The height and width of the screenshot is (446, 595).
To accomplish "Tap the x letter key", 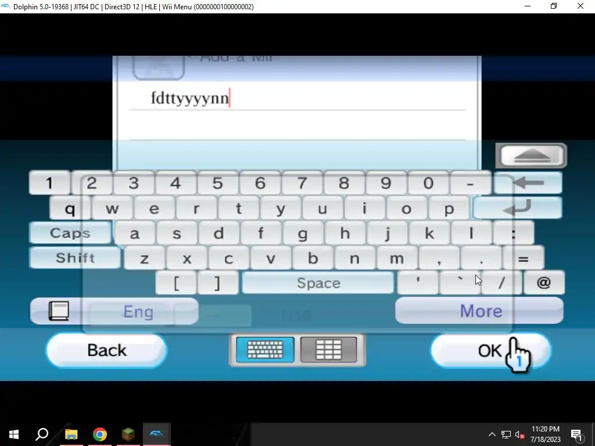I will [x=187, y=258].
